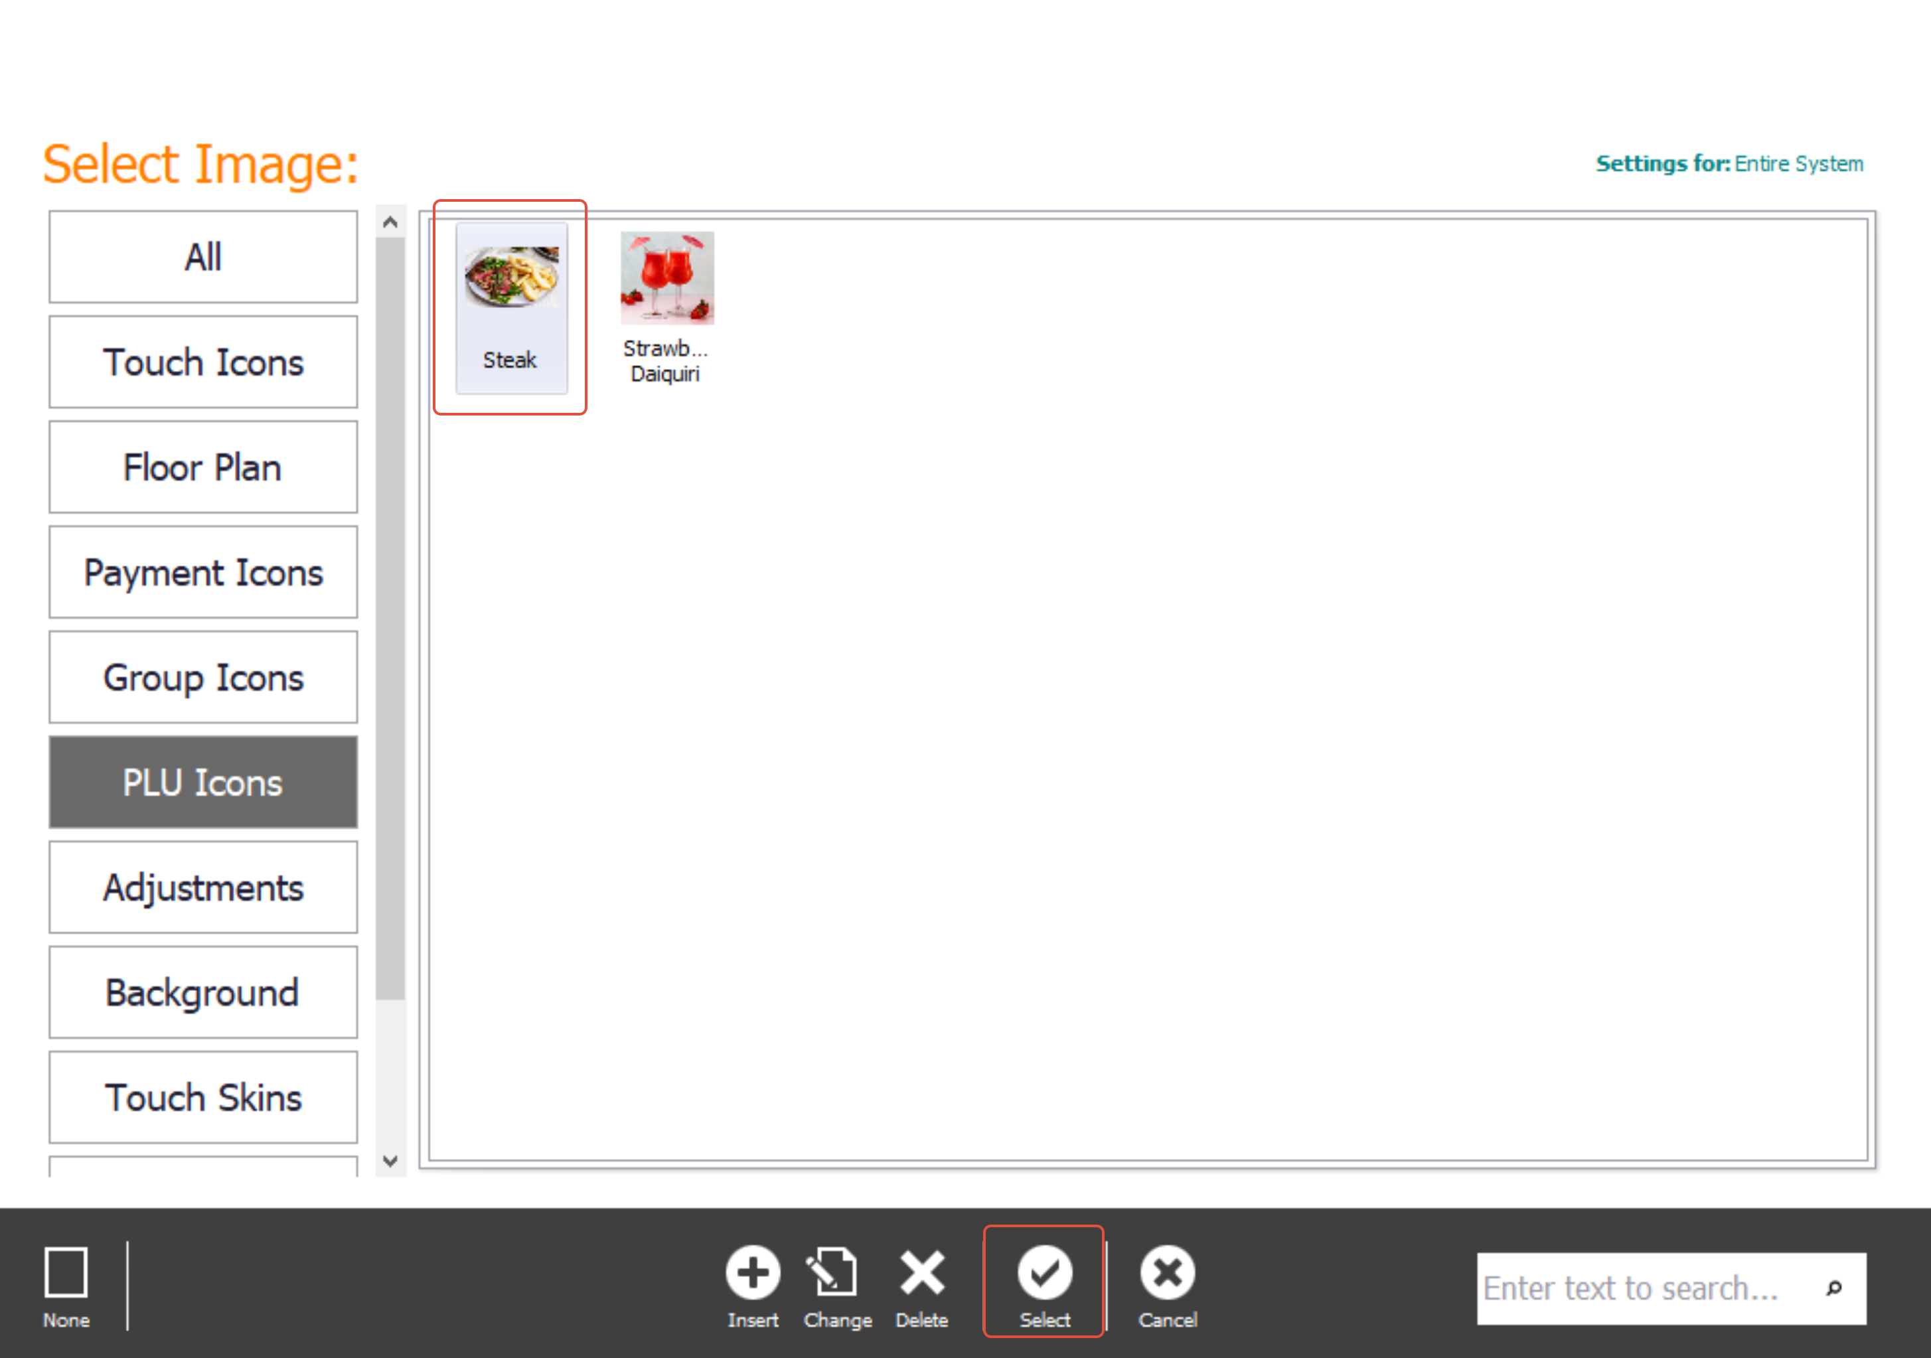Click the Cancel icon
The height and width of the screenshot is (1358, 1931).
[1168, 1272]
